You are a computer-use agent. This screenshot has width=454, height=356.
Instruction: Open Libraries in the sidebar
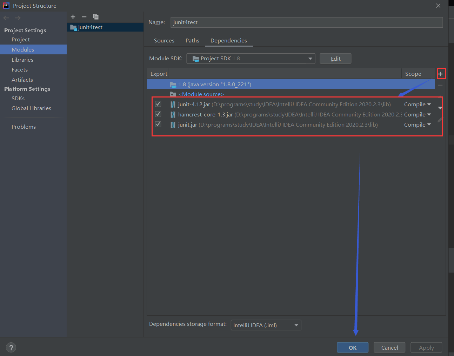click(22, 60)
